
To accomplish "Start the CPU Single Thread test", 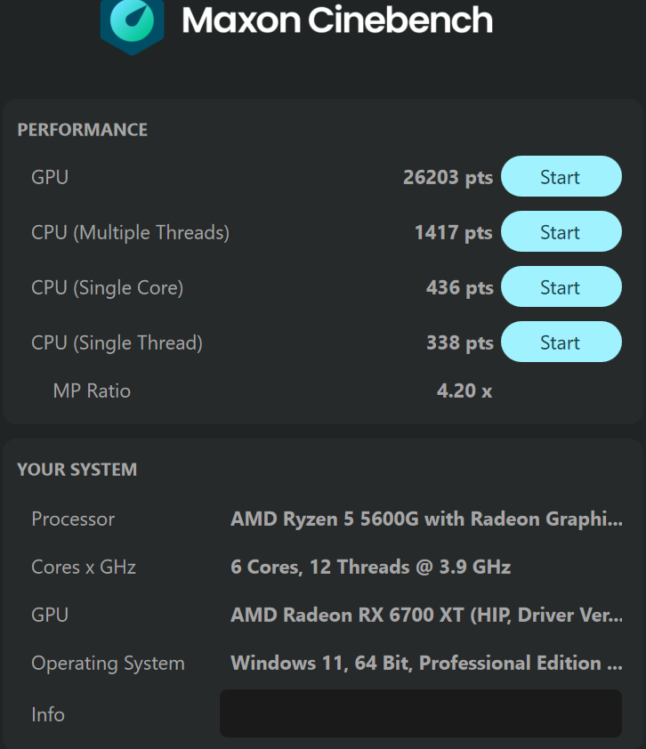I will [x=561, y=342].
